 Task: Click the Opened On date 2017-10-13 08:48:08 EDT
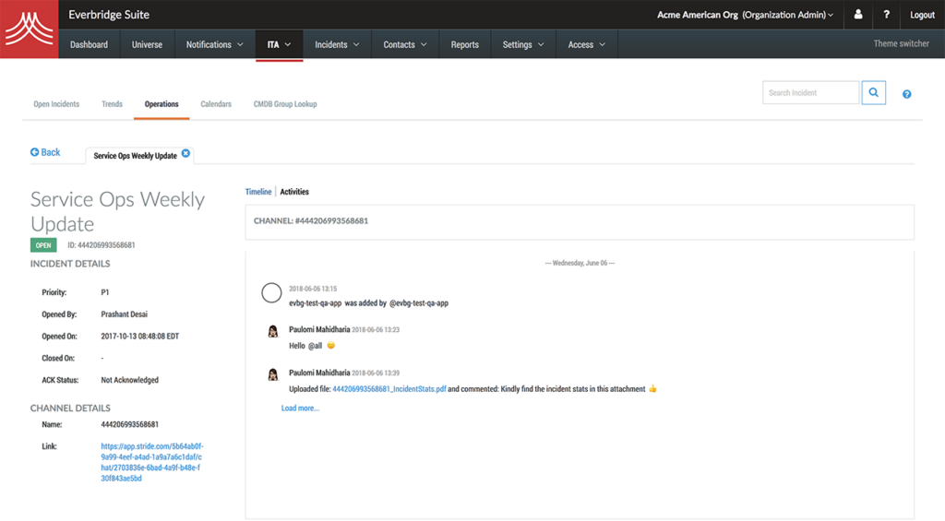click(x=140, y=336)
